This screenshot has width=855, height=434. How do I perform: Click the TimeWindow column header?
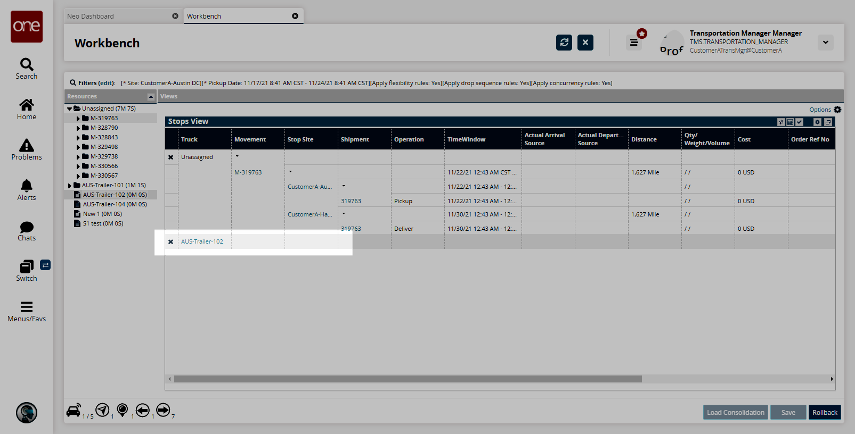[x=483, y=139]
